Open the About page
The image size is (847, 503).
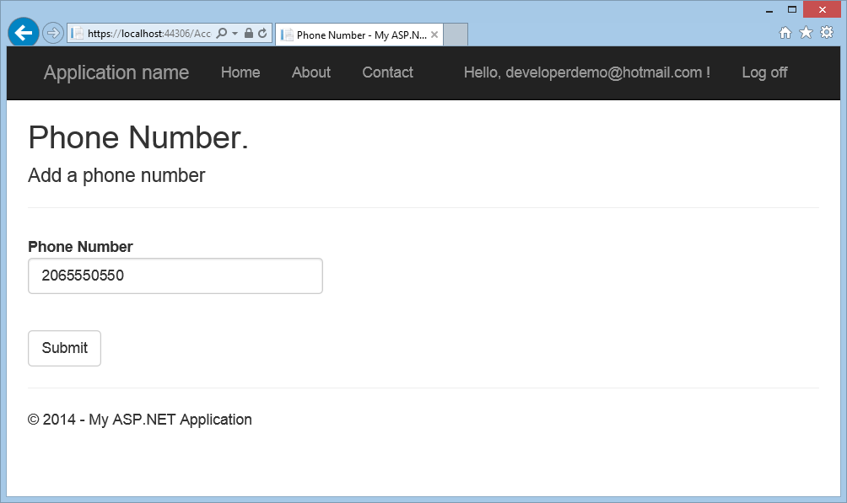[310, 72]
